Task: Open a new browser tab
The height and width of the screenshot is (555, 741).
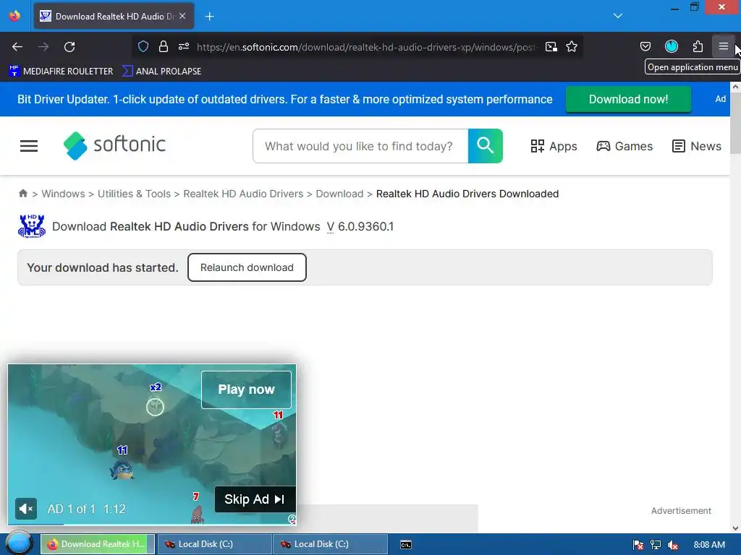Action: pos(209,17)
